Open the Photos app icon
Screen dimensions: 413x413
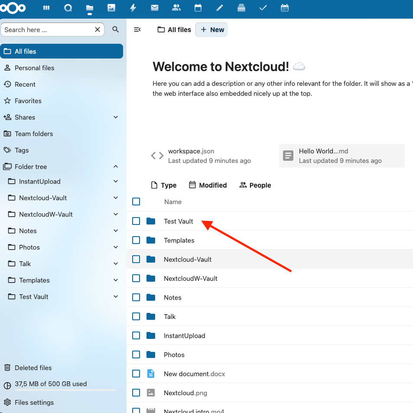click(111, 8)
